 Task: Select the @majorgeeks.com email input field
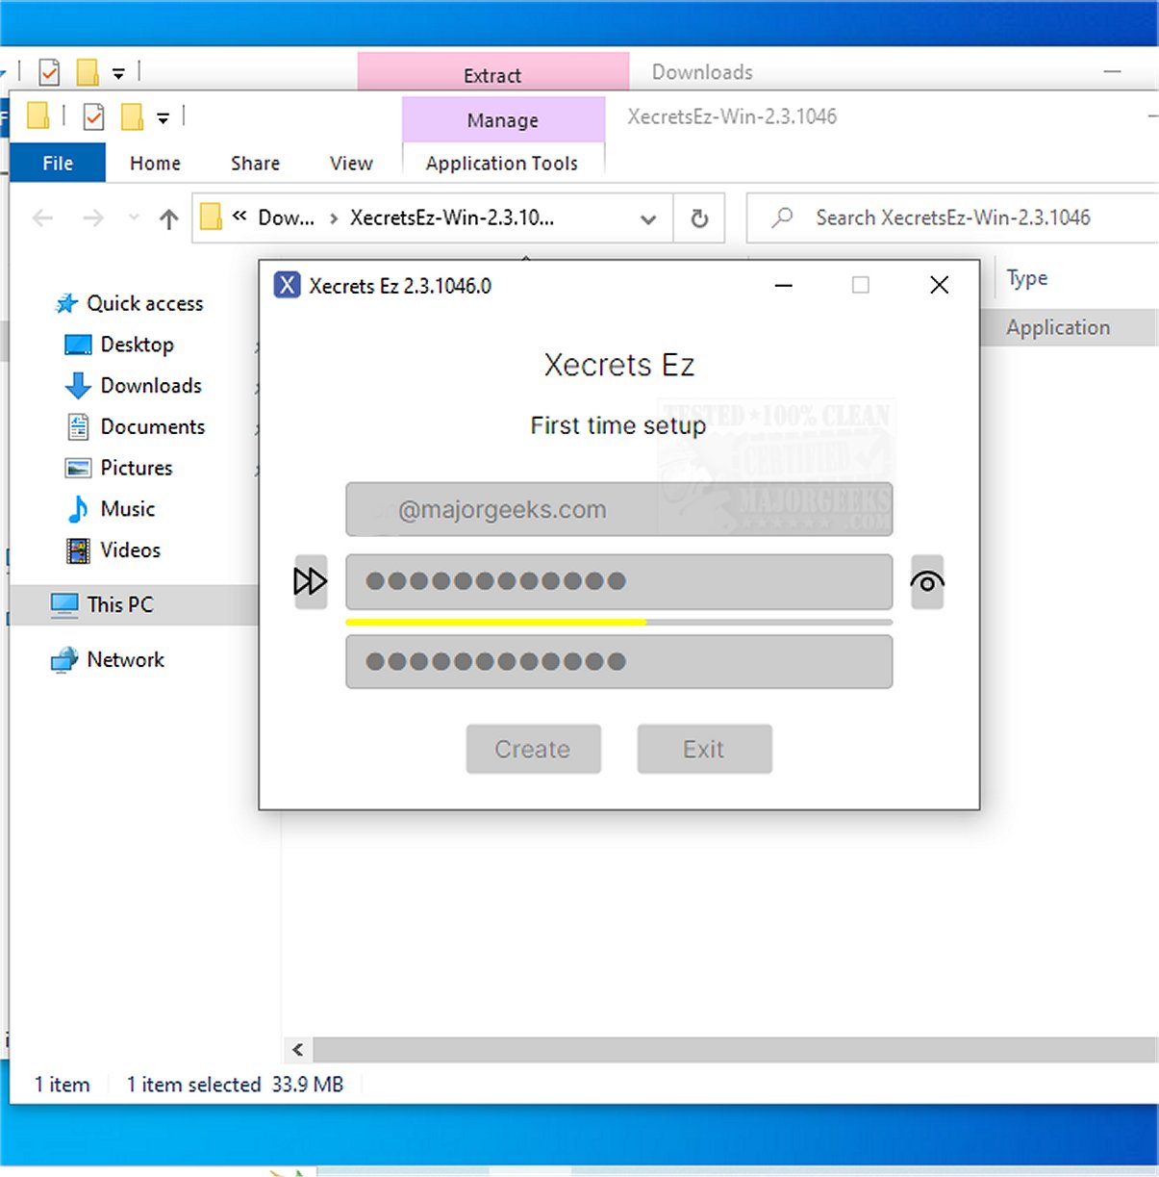(618, 510)
